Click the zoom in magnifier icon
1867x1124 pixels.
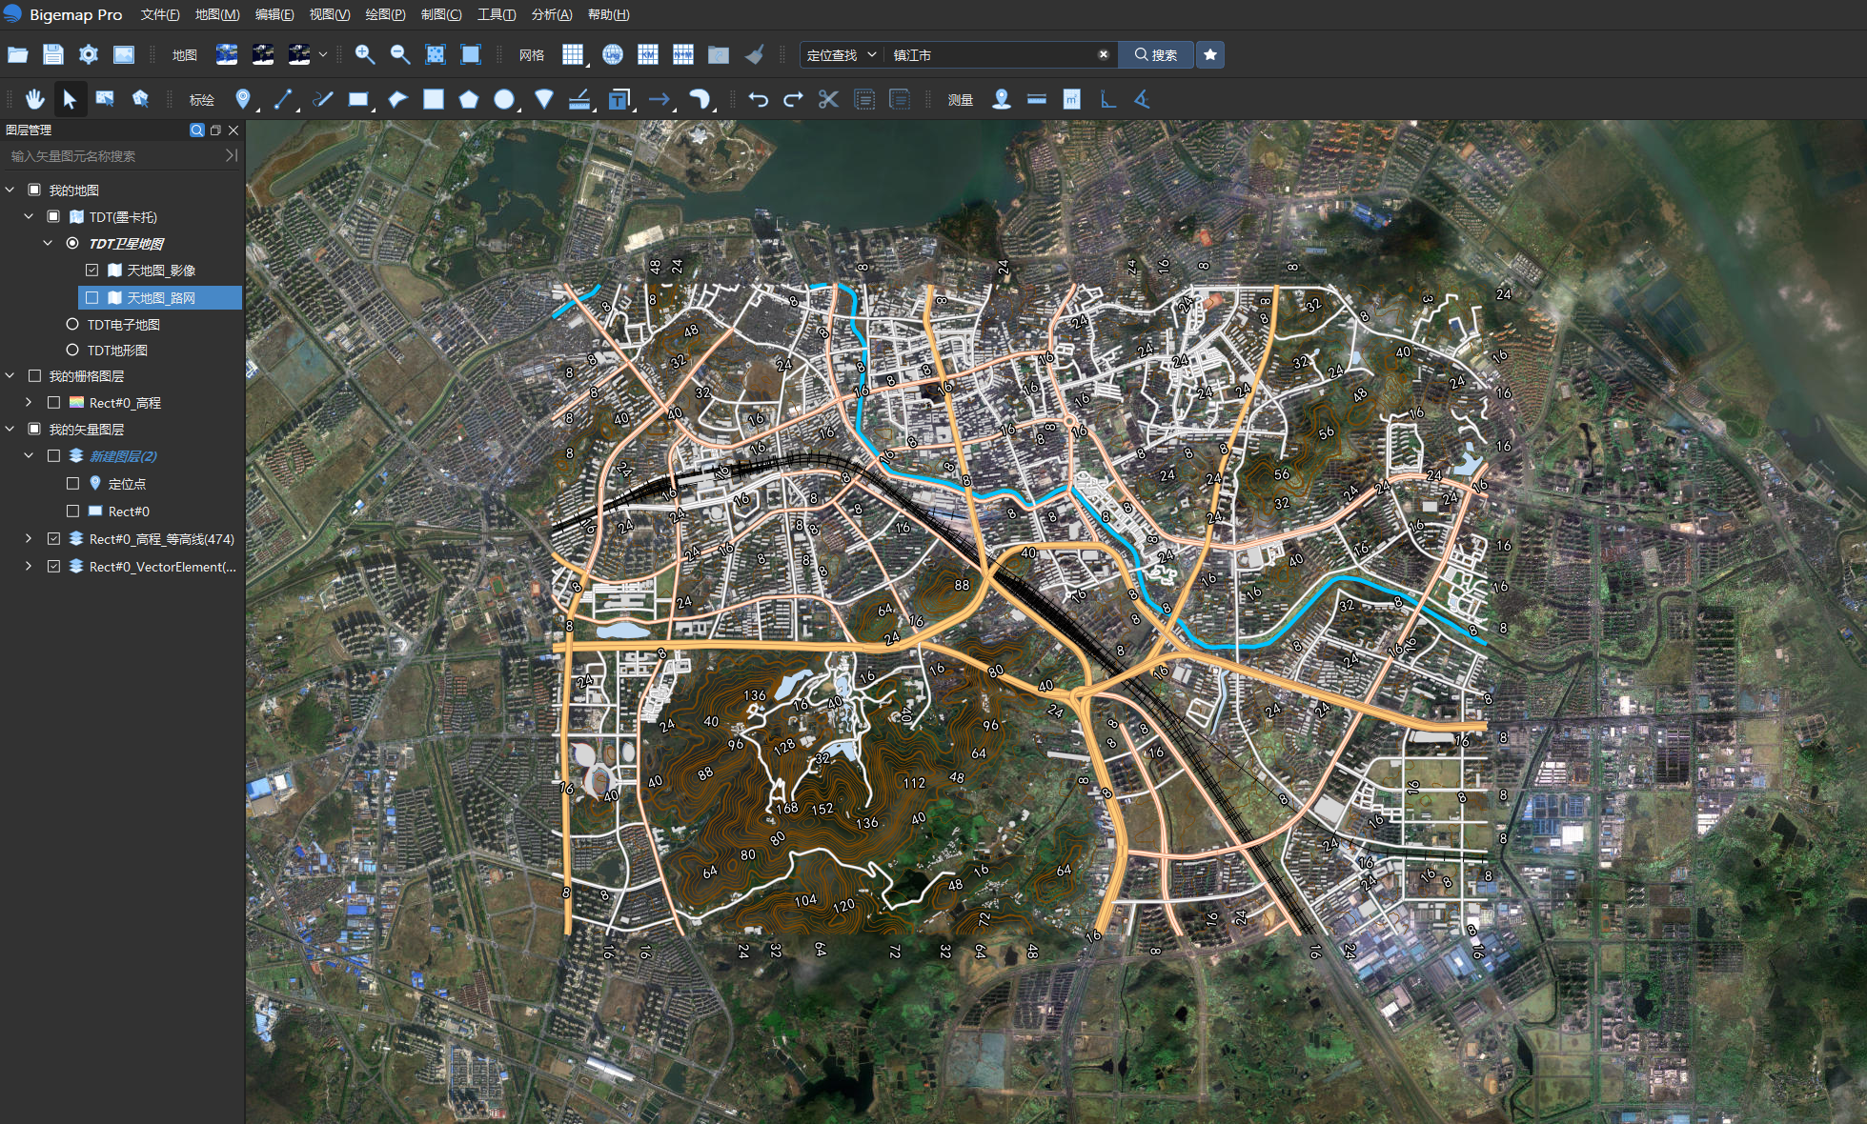tap(364, 54)
